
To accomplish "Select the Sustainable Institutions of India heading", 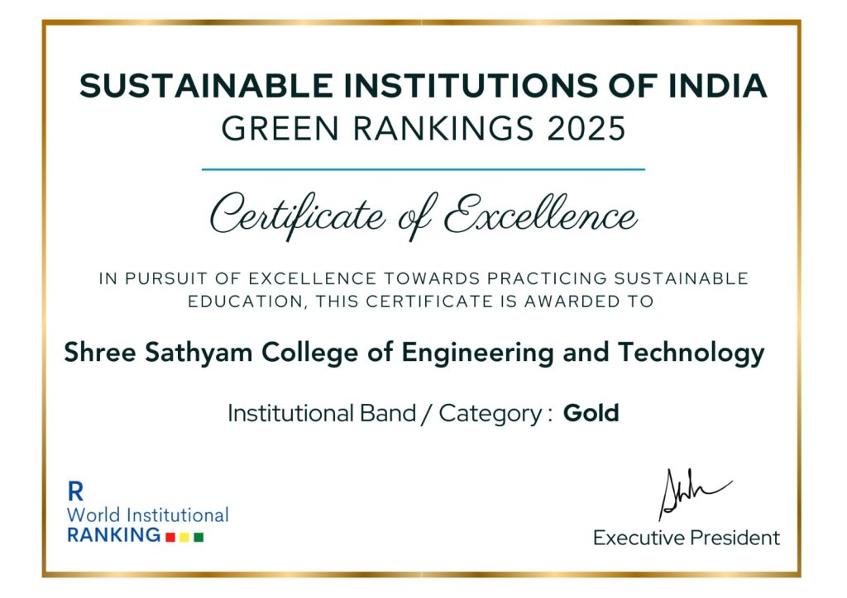I will point(423,87).
